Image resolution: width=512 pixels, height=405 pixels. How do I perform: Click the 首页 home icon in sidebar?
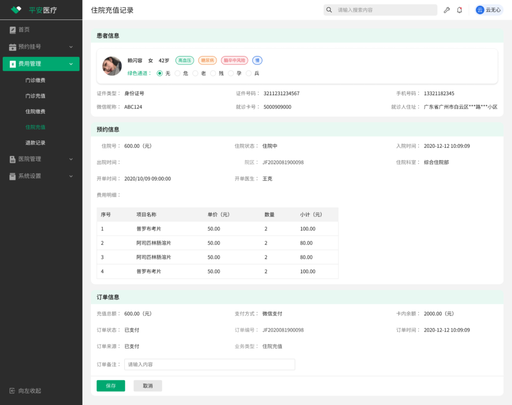(x=13, y=30)
